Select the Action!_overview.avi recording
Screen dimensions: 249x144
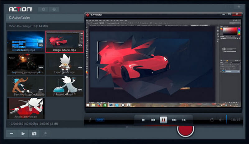coord(26,109)
